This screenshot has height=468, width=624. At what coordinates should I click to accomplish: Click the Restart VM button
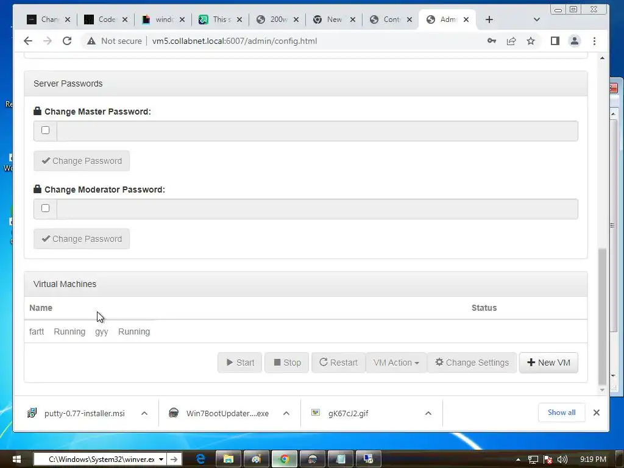point(338,363)
